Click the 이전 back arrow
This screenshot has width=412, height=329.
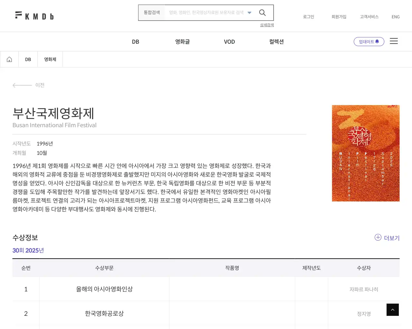point(28,85)
